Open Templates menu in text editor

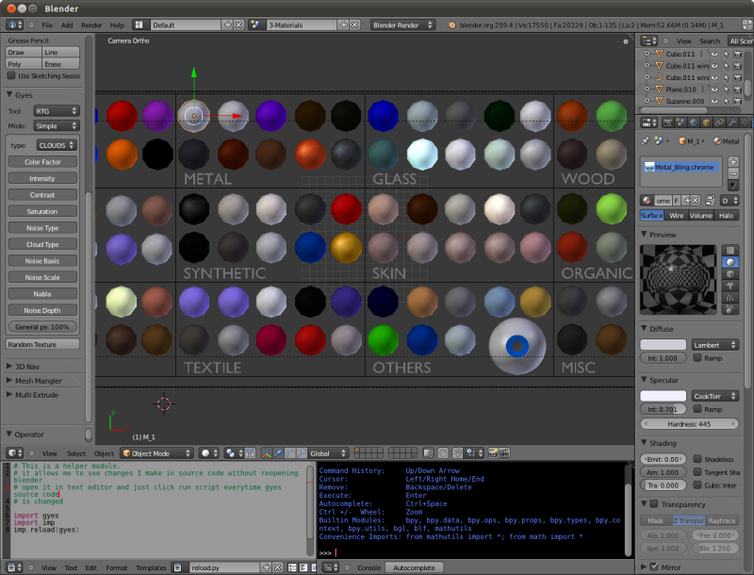[151, 567]
